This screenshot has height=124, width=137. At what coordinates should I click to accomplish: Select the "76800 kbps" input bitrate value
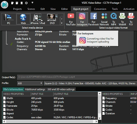[37, 110]
